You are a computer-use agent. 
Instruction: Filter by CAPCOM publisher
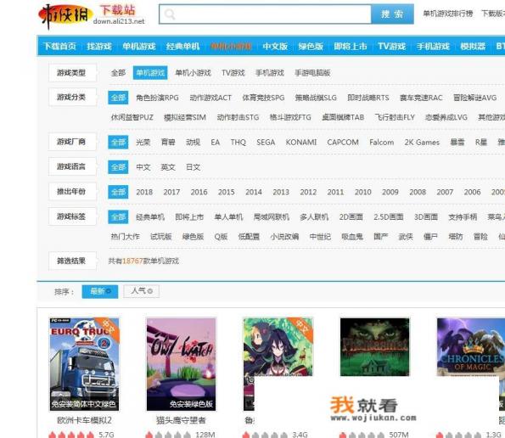point(343,142)
